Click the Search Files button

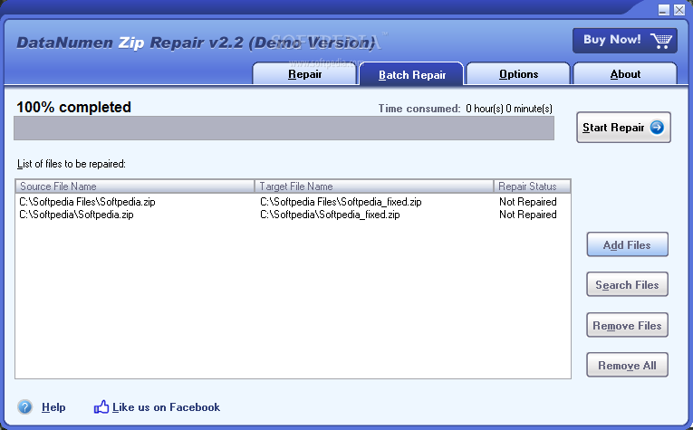[627, 285]
